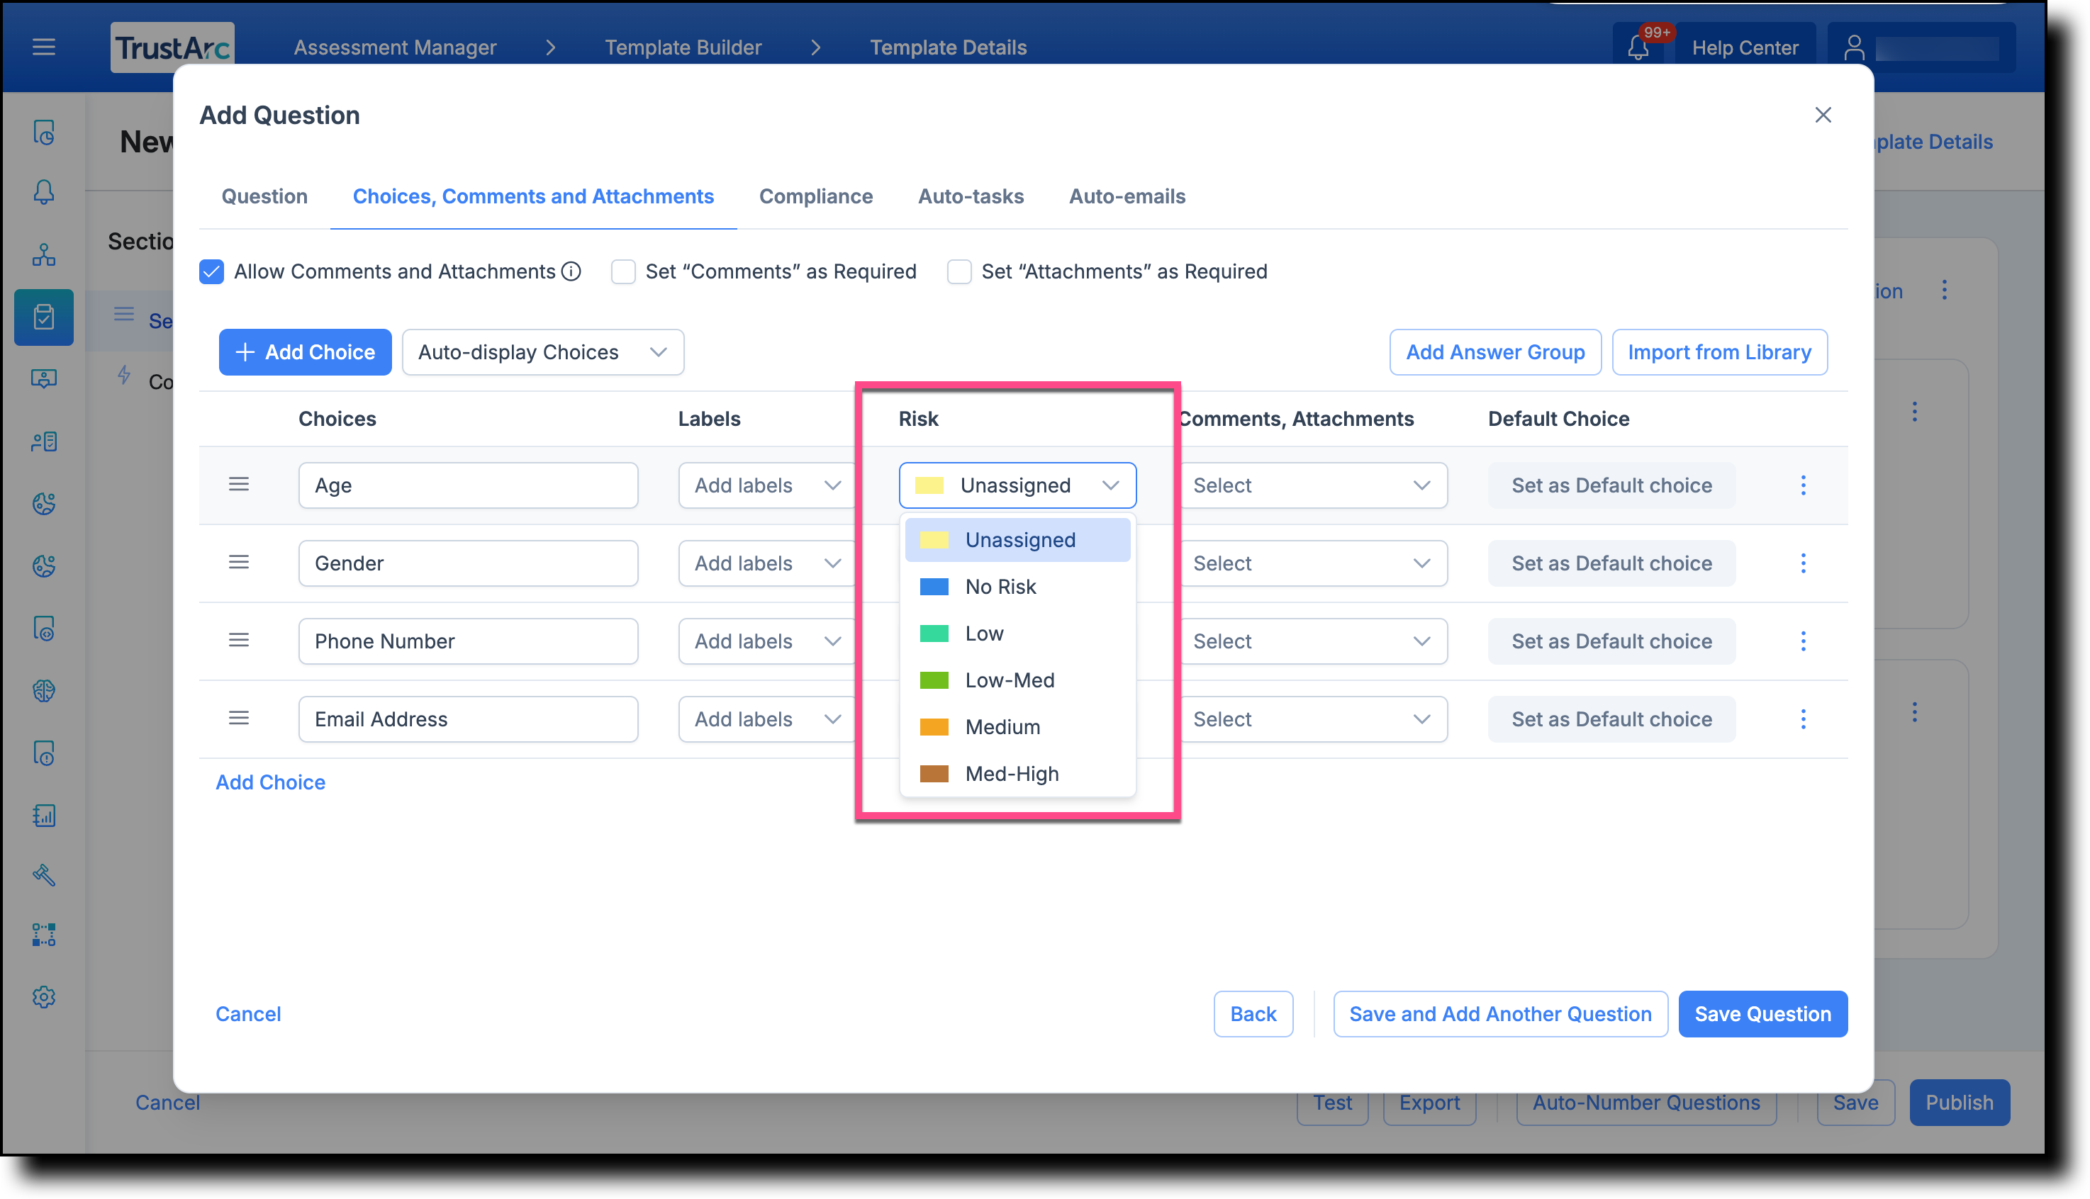Open Comments Attachments Select for Age row

click(1313, 485)
